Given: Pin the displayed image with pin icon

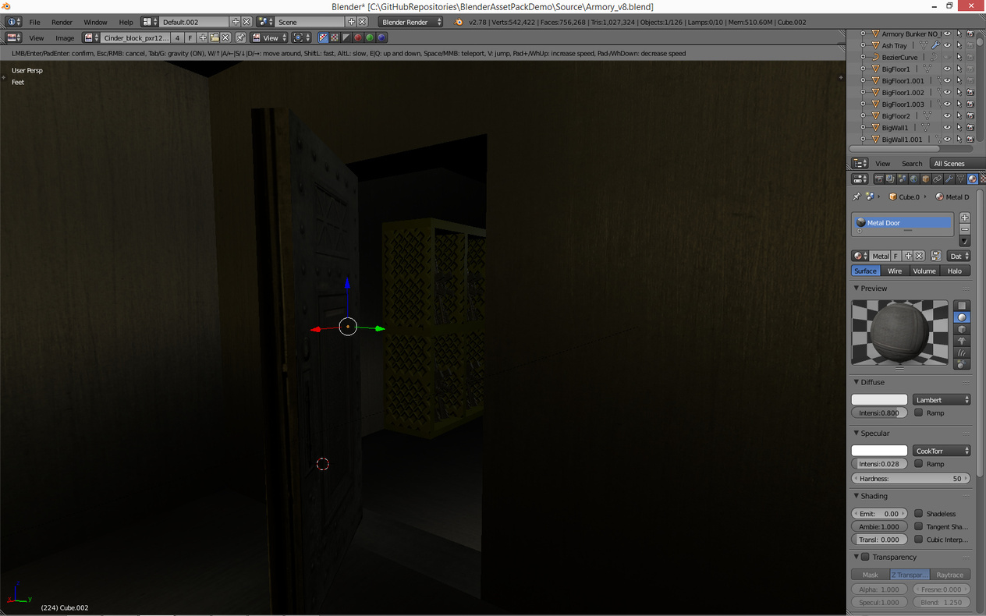Looking at the screenshot, I should (240, 37).
